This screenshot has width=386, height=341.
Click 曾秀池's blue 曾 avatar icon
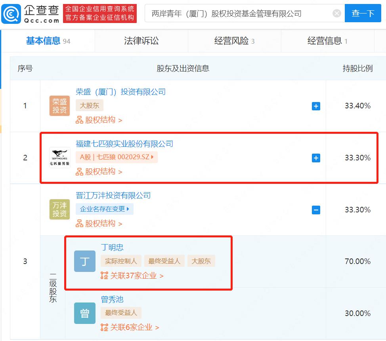(85, 313)
